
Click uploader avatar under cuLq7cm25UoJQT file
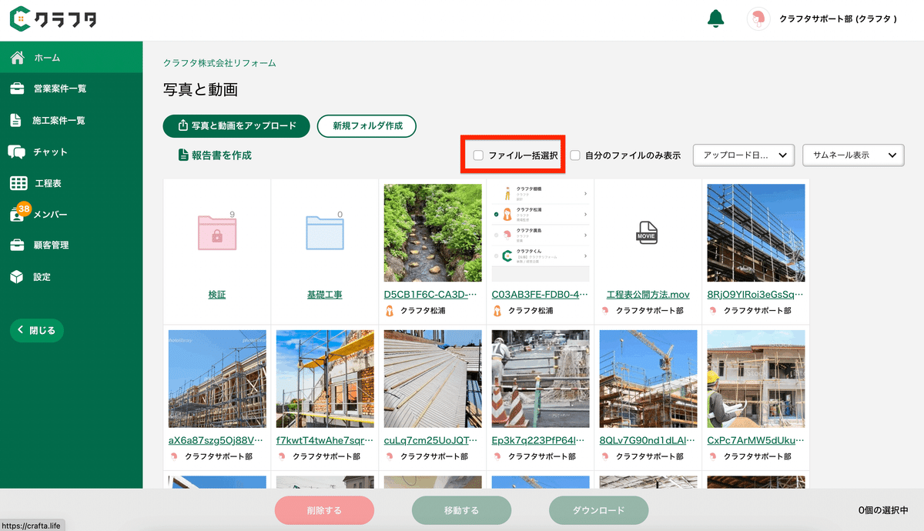pyautogui.click(x=390, y=456)
